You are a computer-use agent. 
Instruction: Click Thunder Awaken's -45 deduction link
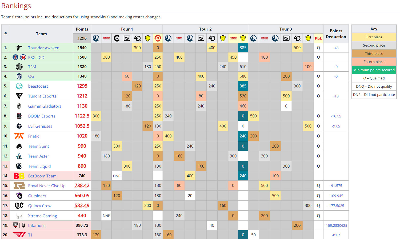[x=336, y=48]
